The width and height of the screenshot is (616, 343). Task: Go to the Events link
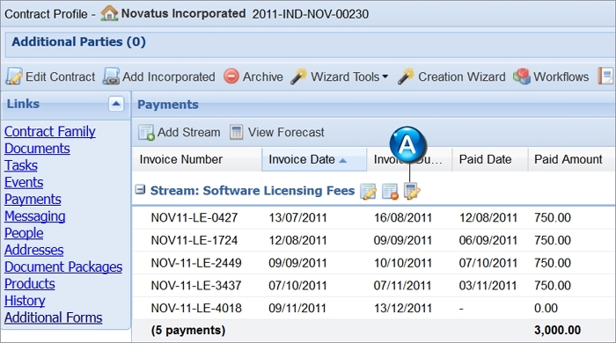tap(24, 182)
